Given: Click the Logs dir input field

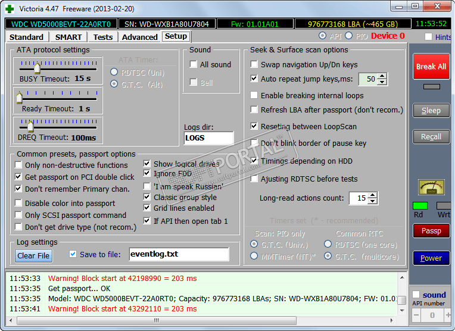Looking at the screenshot, I should coord(208,138).
